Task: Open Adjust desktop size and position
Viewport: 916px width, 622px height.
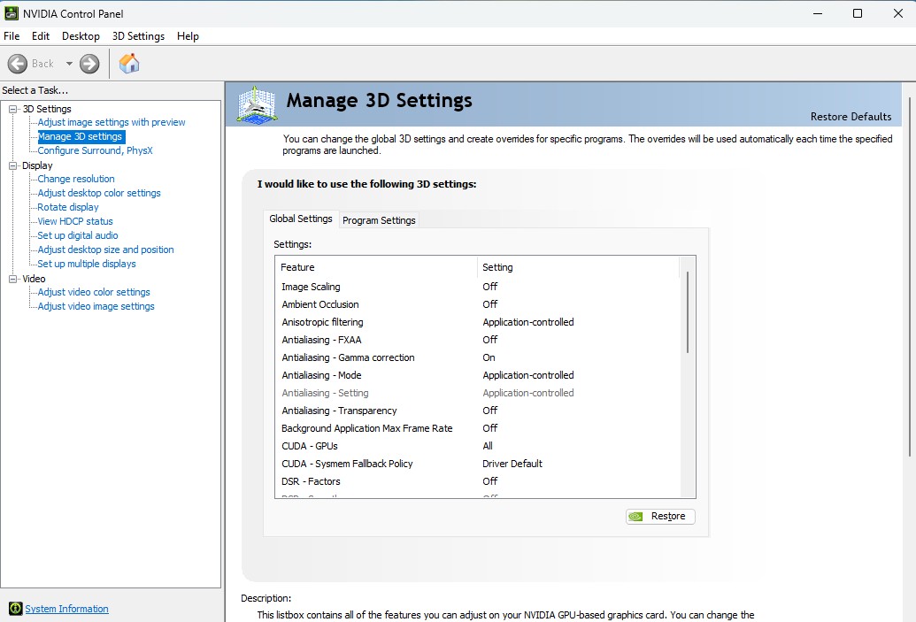Action: click(x=105, y=250)
